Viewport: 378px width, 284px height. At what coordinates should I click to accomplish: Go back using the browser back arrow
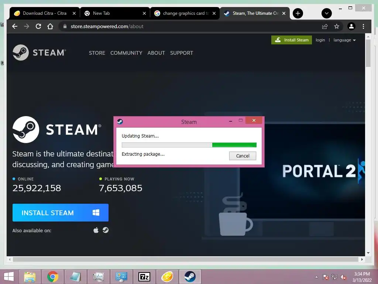(x=15, y=26)
